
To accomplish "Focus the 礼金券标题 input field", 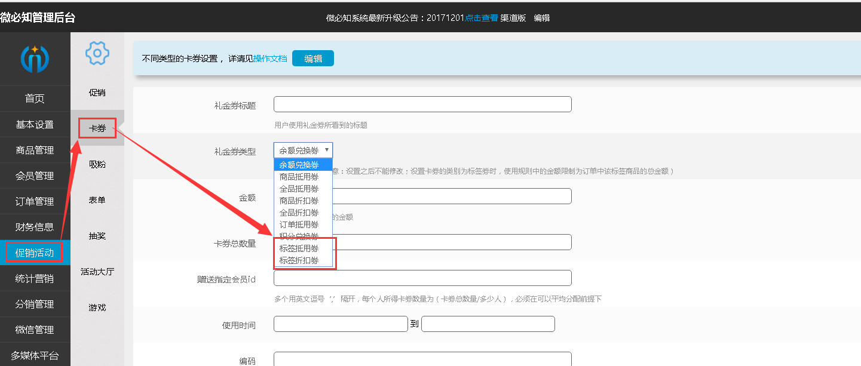I will point(422,104).
